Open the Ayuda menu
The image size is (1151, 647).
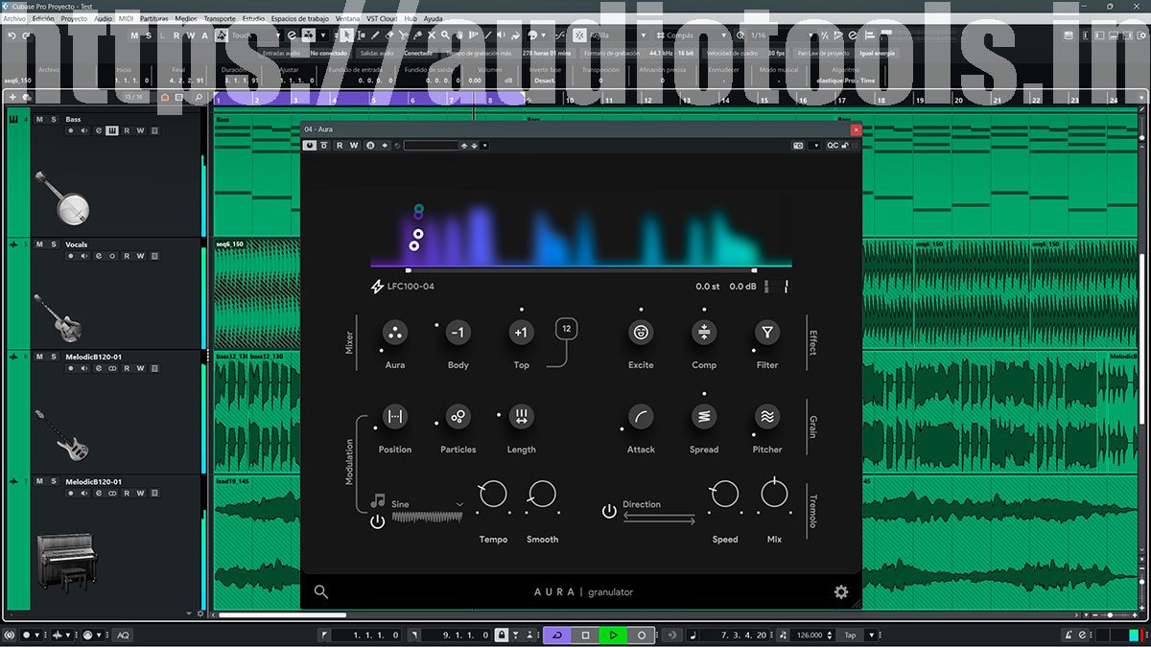coord(434,18)
